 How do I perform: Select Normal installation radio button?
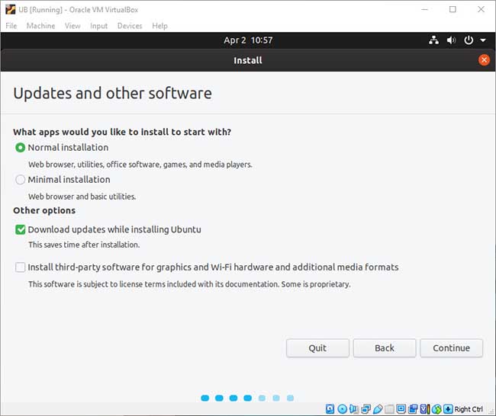21,148
